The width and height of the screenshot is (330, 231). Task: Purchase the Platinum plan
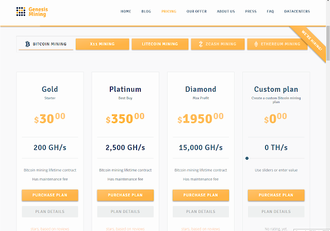125,195
